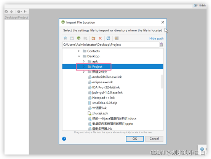Collapse the Desktop folder
The height and width of the screenshot is (159, 211).
click(79, 56)
